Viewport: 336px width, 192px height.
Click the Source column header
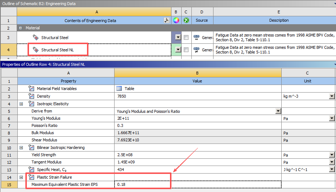point(202,20)
